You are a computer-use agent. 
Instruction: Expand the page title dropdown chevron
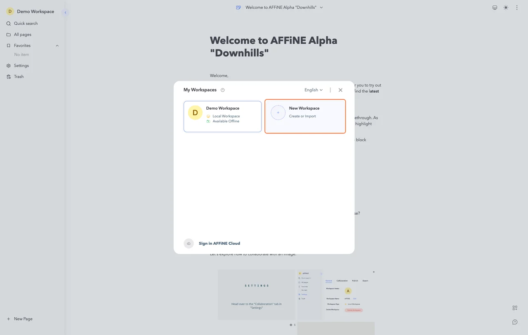click(321, 7)
